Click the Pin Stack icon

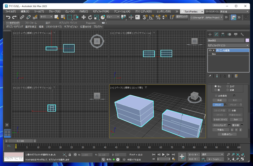pyautogui.click(x=210, y=76)
